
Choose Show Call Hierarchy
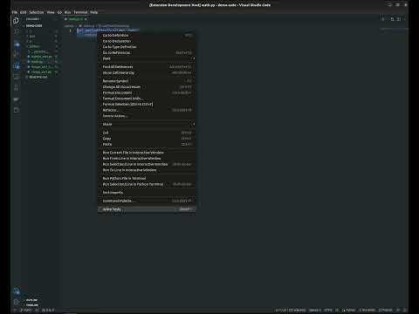tap(147, 72)
